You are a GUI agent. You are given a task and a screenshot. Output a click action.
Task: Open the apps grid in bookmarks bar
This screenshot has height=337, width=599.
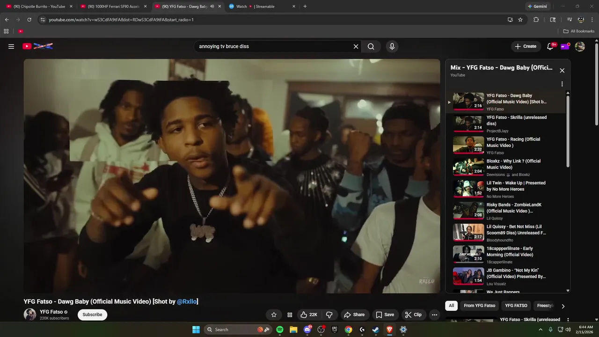(x=6, y=31)
